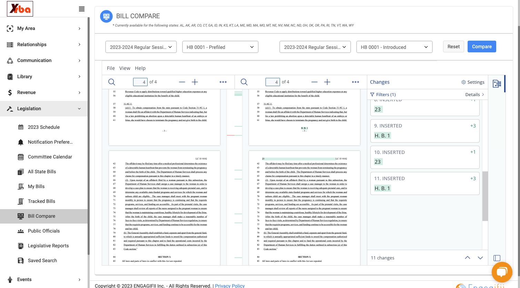This screenshot has height=288, width=520.
Task: Expand Relationships menu chevron
Action: (79, 44)
